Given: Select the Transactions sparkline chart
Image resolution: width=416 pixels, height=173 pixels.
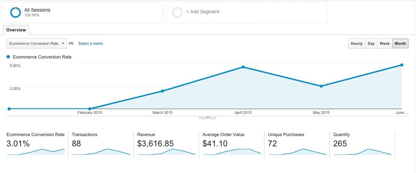Looking at the screenshot, I should [101, 152].
